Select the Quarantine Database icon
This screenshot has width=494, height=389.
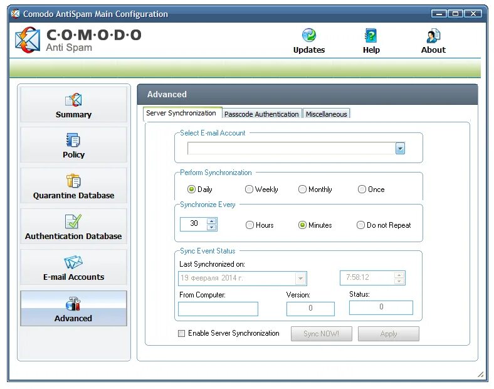[x=73, y=181]
